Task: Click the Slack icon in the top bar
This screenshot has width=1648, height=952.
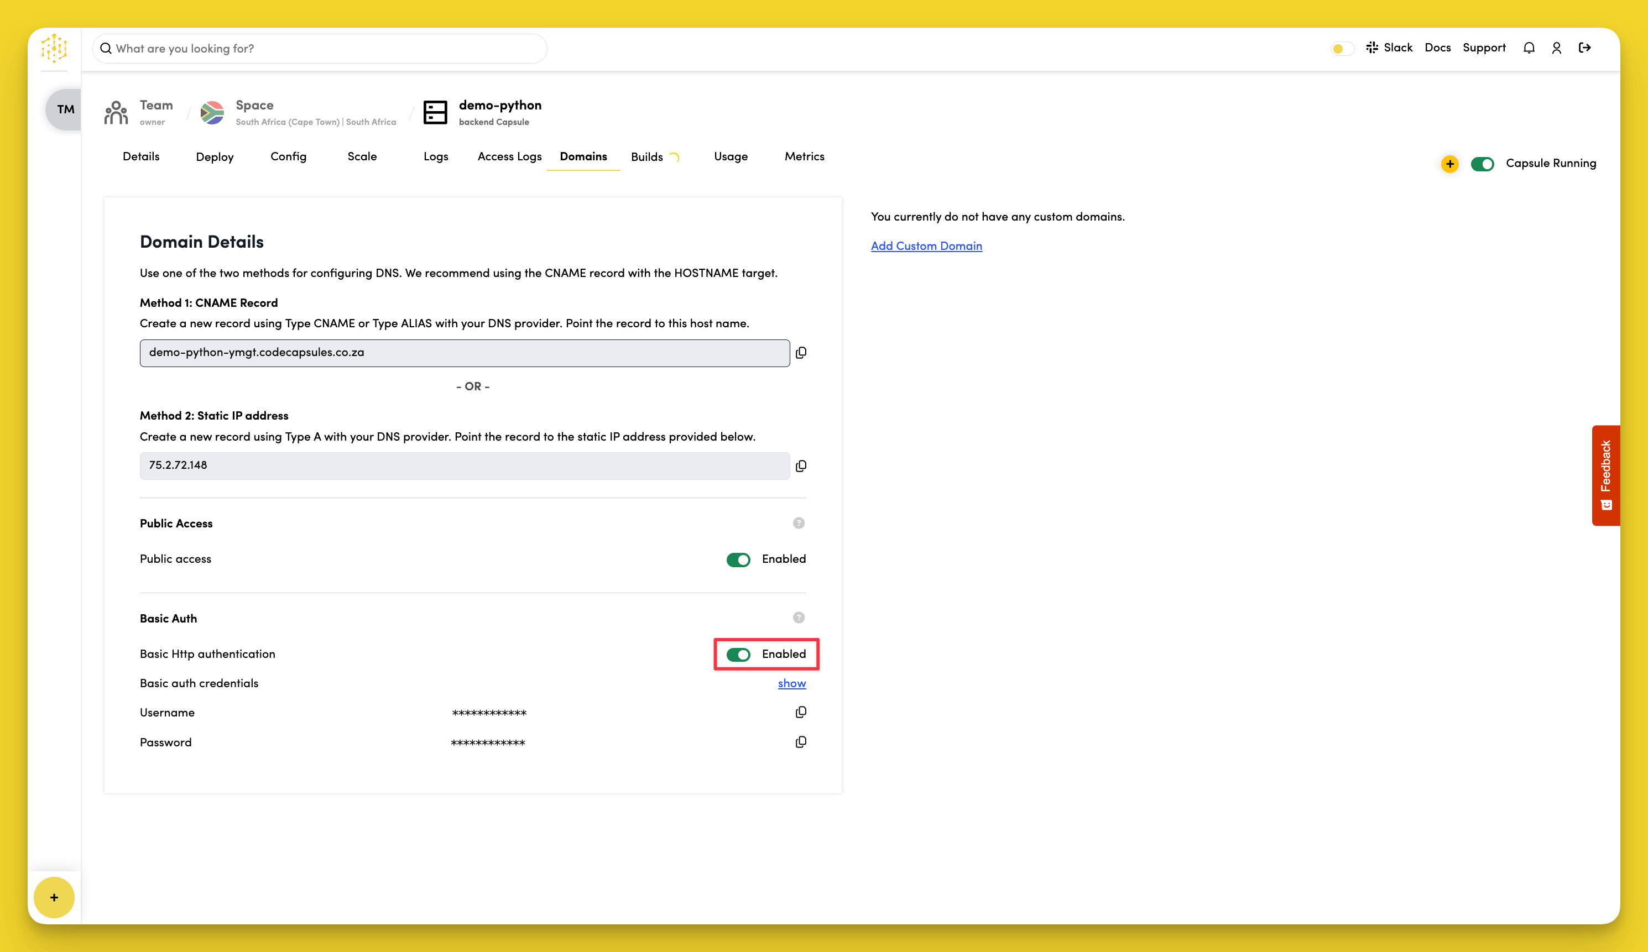Action: [x=1372, y=48]
